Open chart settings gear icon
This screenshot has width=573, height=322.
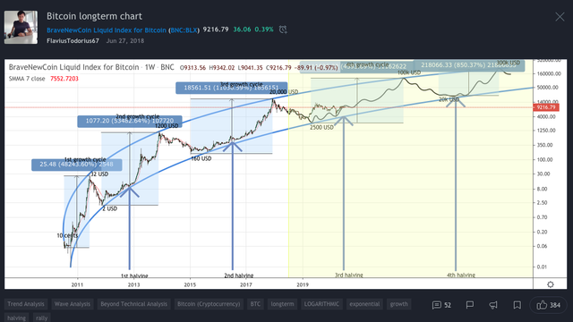(x=551, y=284)
